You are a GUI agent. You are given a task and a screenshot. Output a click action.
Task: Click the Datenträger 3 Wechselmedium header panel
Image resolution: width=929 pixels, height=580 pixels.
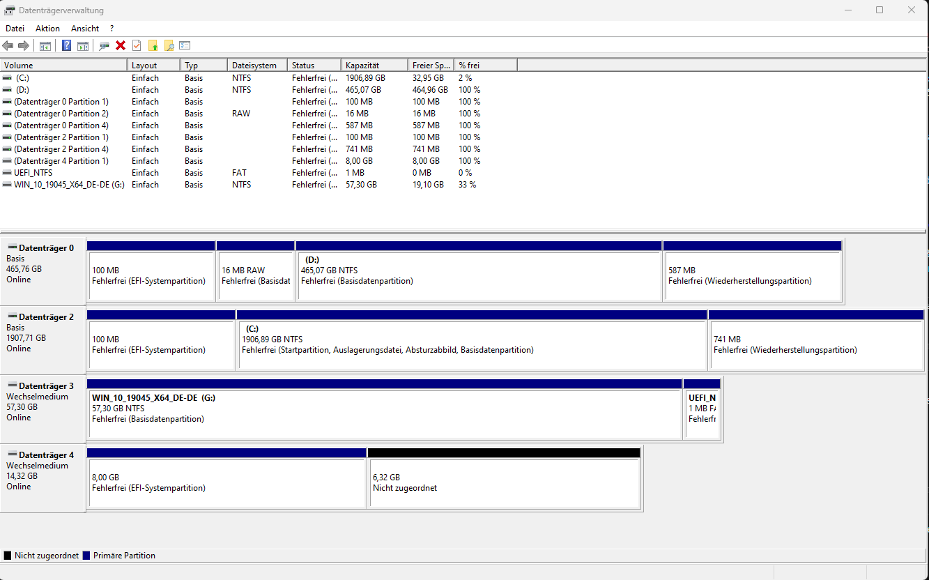(x=43, y=410)
